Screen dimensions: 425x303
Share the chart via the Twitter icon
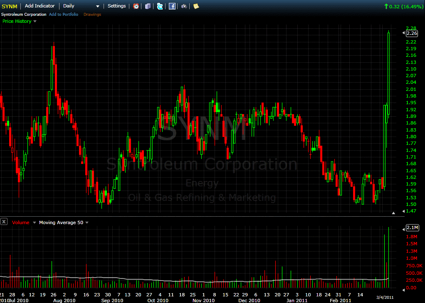click(160, 6)
